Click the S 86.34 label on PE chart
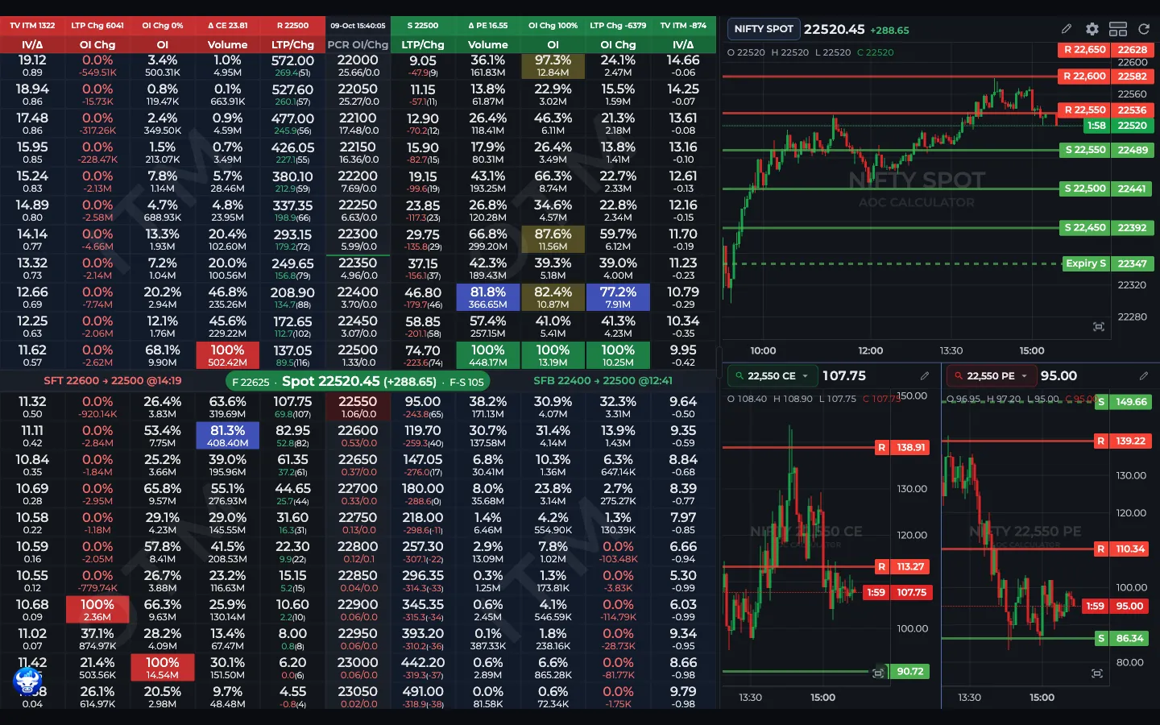Viewport: 1160px width, 725px height. coord(1122,639)
